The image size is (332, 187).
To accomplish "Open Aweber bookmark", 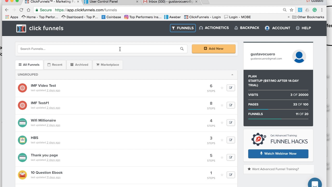I will 172,17.
